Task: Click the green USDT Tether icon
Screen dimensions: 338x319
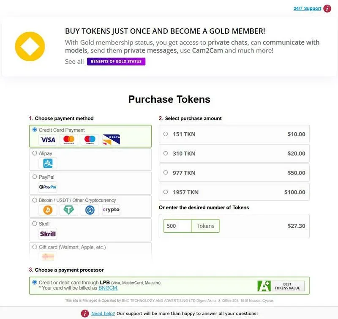Action: 69,210
